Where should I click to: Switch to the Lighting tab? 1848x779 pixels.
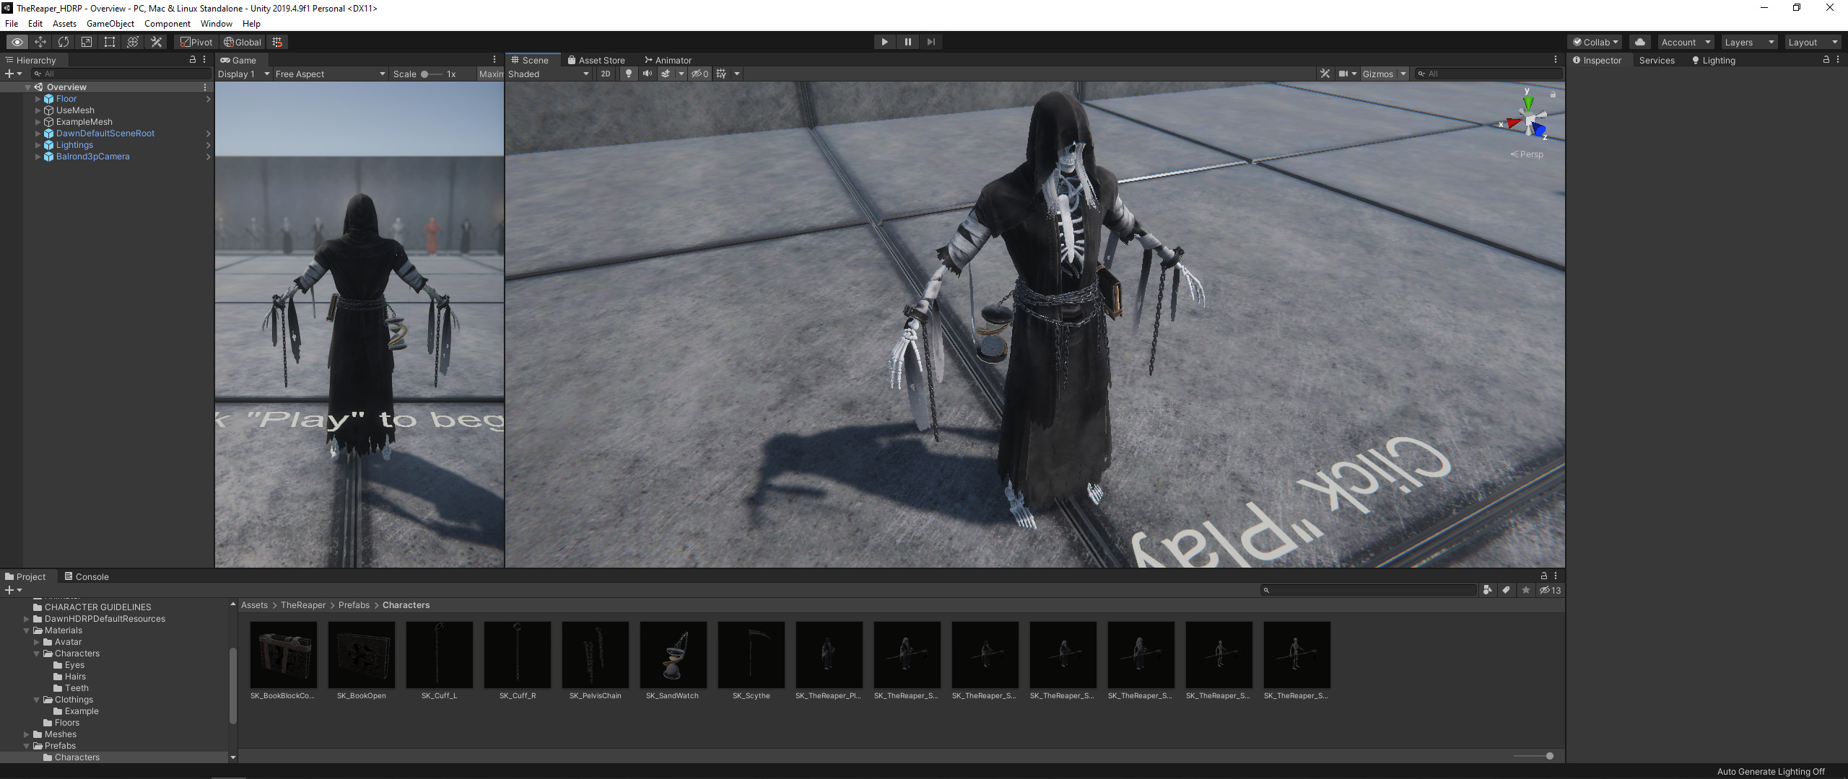(x=1713, y=61)
